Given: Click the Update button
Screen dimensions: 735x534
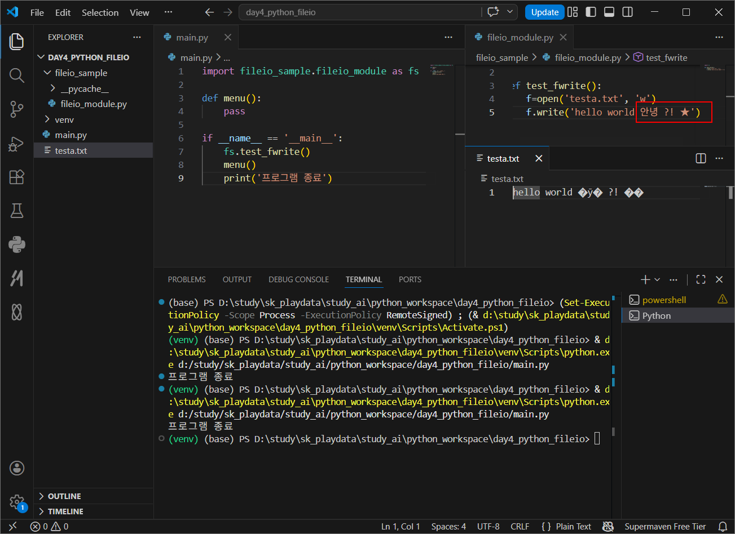Looking at the screenshot, I should (545, 12).
